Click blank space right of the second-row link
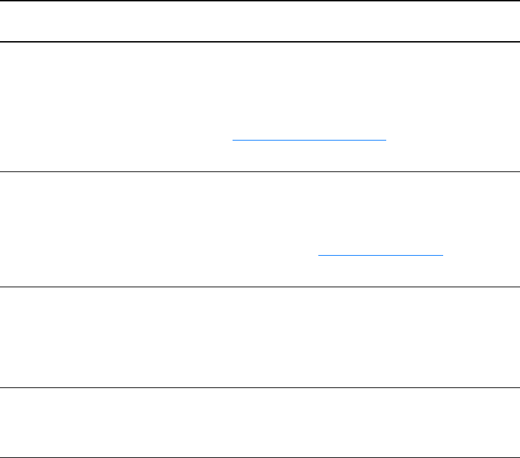520x458 pixels. coord(480,255)
